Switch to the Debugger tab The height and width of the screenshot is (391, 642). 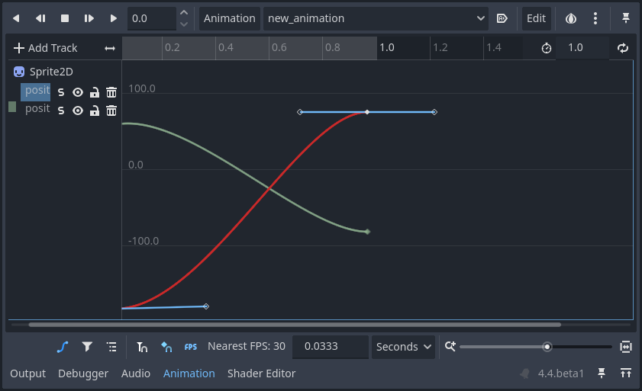click(83, 373)
